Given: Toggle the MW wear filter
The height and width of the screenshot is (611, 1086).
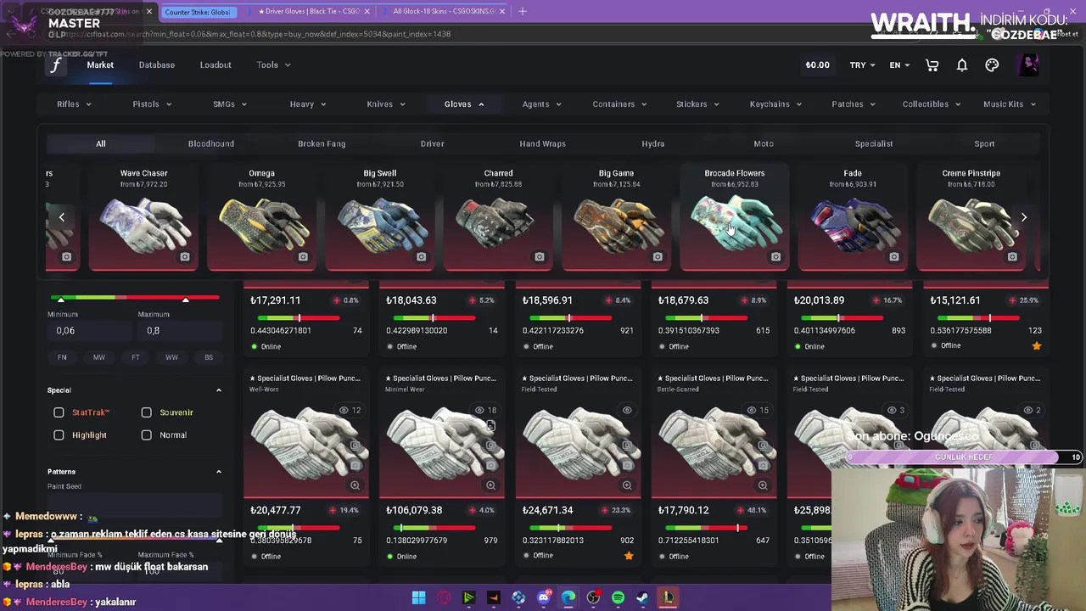Looking at the screenshot, I should coord(98,357).
